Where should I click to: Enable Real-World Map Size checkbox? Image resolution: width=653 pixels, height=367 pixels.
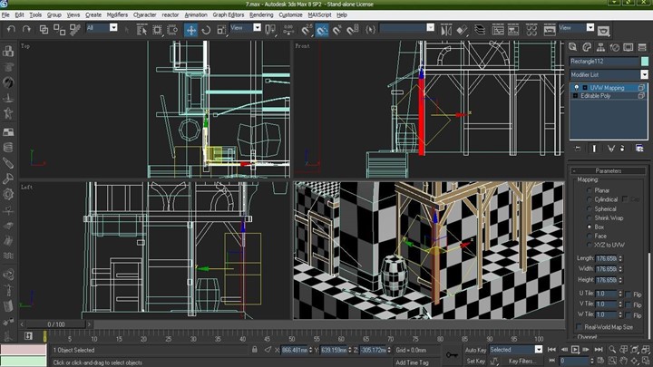coord(579,327)
